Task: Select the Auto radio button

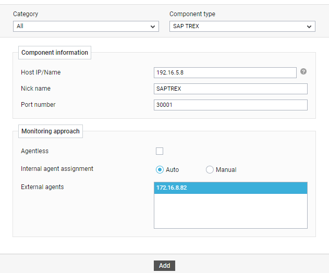Action: [x=160, y=169]
